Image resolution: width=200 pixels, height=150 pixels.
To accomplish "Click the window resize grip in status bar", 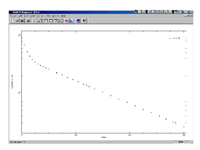I will pos(192,142).
